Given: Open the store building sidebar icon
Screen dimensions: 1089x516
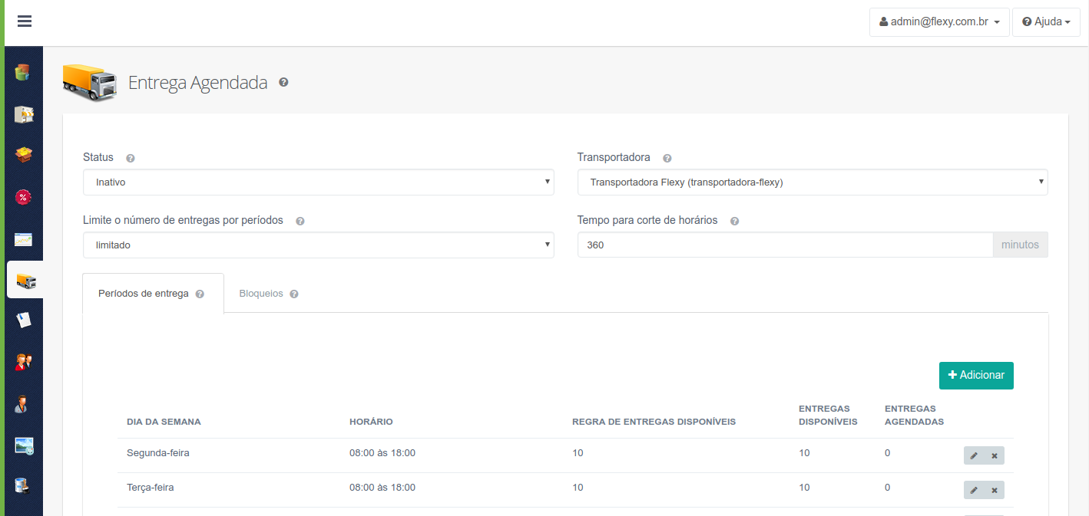Looking at the screenshot, I should pos(24,115).
